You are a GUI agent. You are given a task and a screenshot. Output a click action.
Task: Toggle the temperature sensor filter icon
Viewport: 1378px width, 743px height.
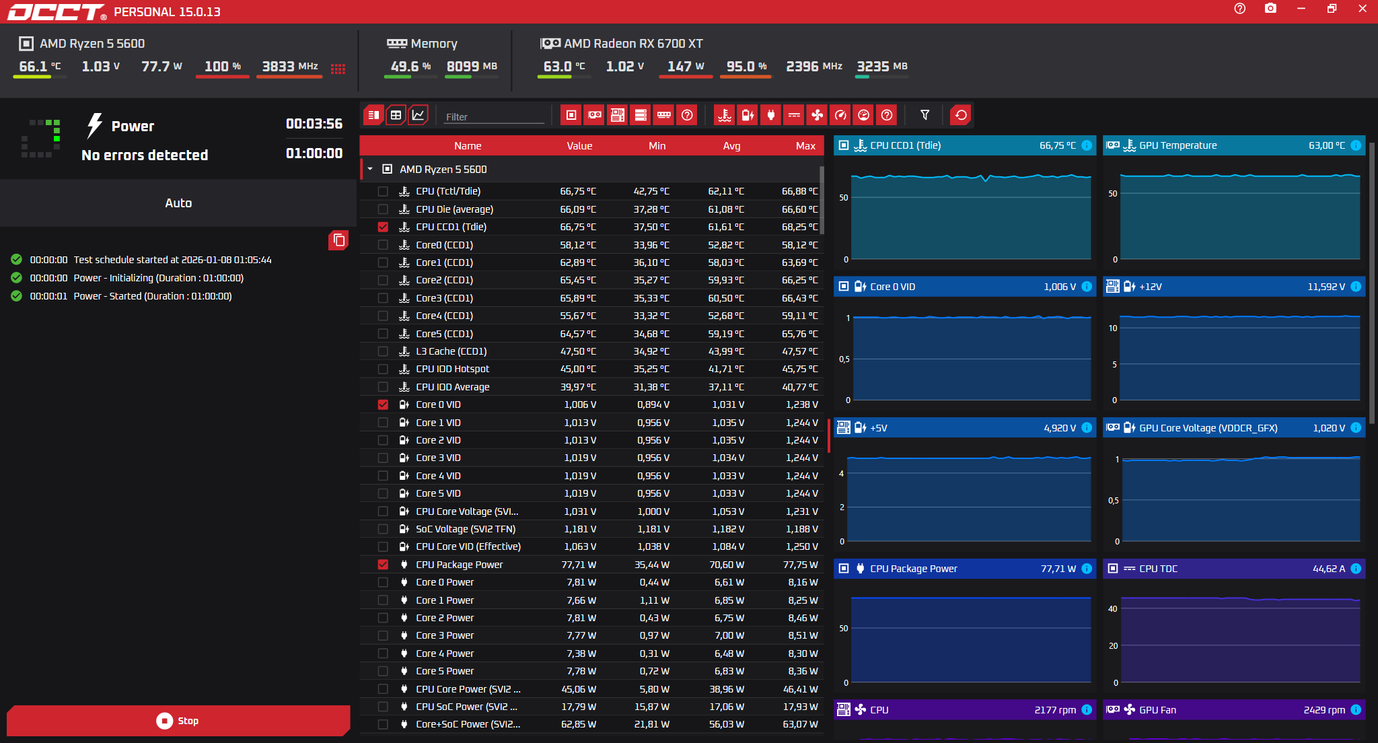tap(725, 115)
